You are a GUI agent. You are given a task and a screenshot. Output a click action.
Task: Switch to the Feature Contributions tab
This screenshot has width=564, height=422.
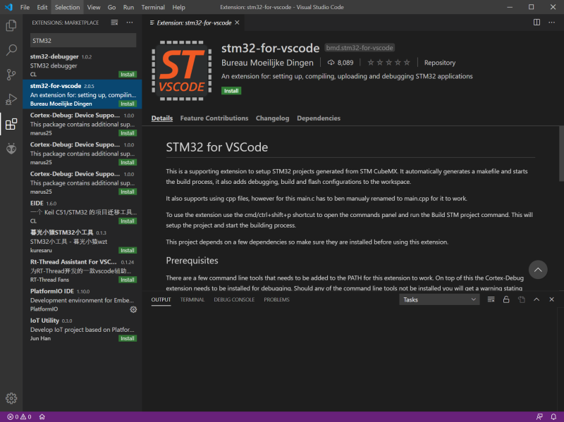(x=214, y=118)
